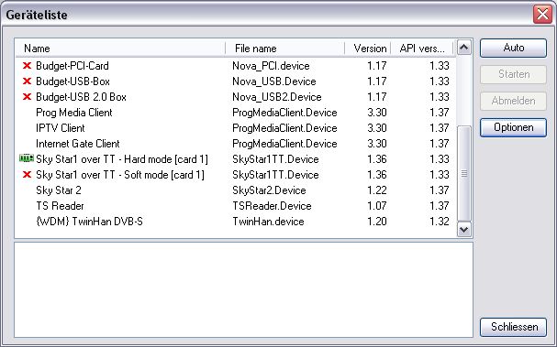Click version 1.07 of TS Reader
The height and width of the screenshot is (347, 557).
point(376,206)
